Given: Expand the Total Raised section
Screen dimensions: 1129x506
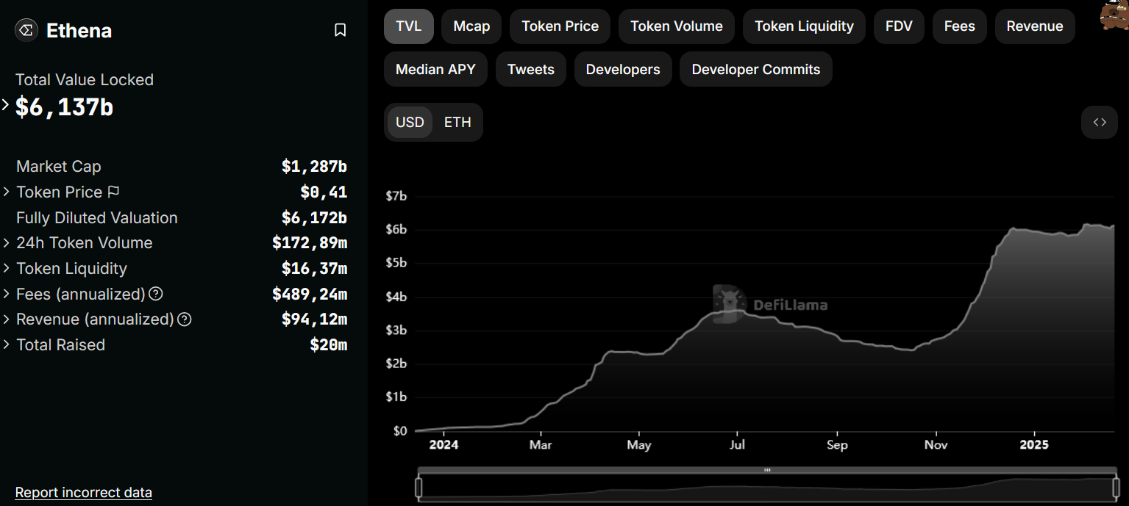Looking at the screenshot, I should pyautogui.click(x=6, y=344).
